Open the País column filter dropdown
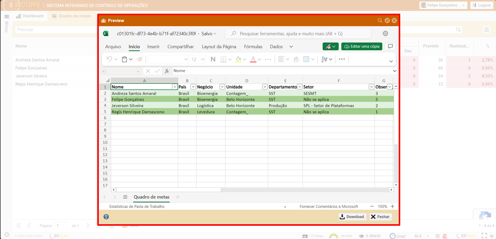 coord(193,87)
